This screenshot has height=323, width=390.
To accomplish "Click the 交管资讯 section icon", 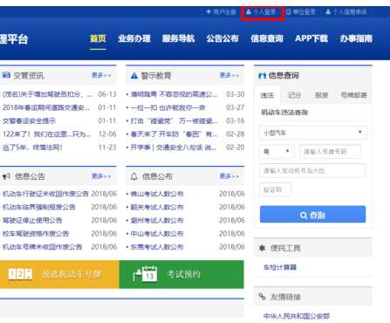I will tap(6, 75).
